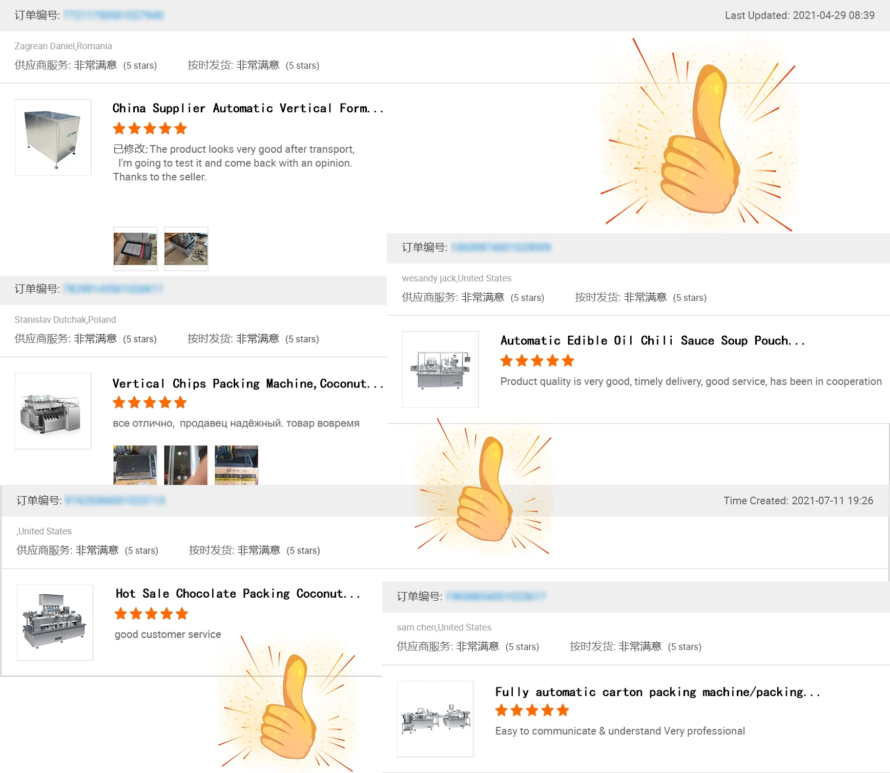Open the middle review photo in Poland review
Screen dimensions: 890x773
[x=185, y=465]
